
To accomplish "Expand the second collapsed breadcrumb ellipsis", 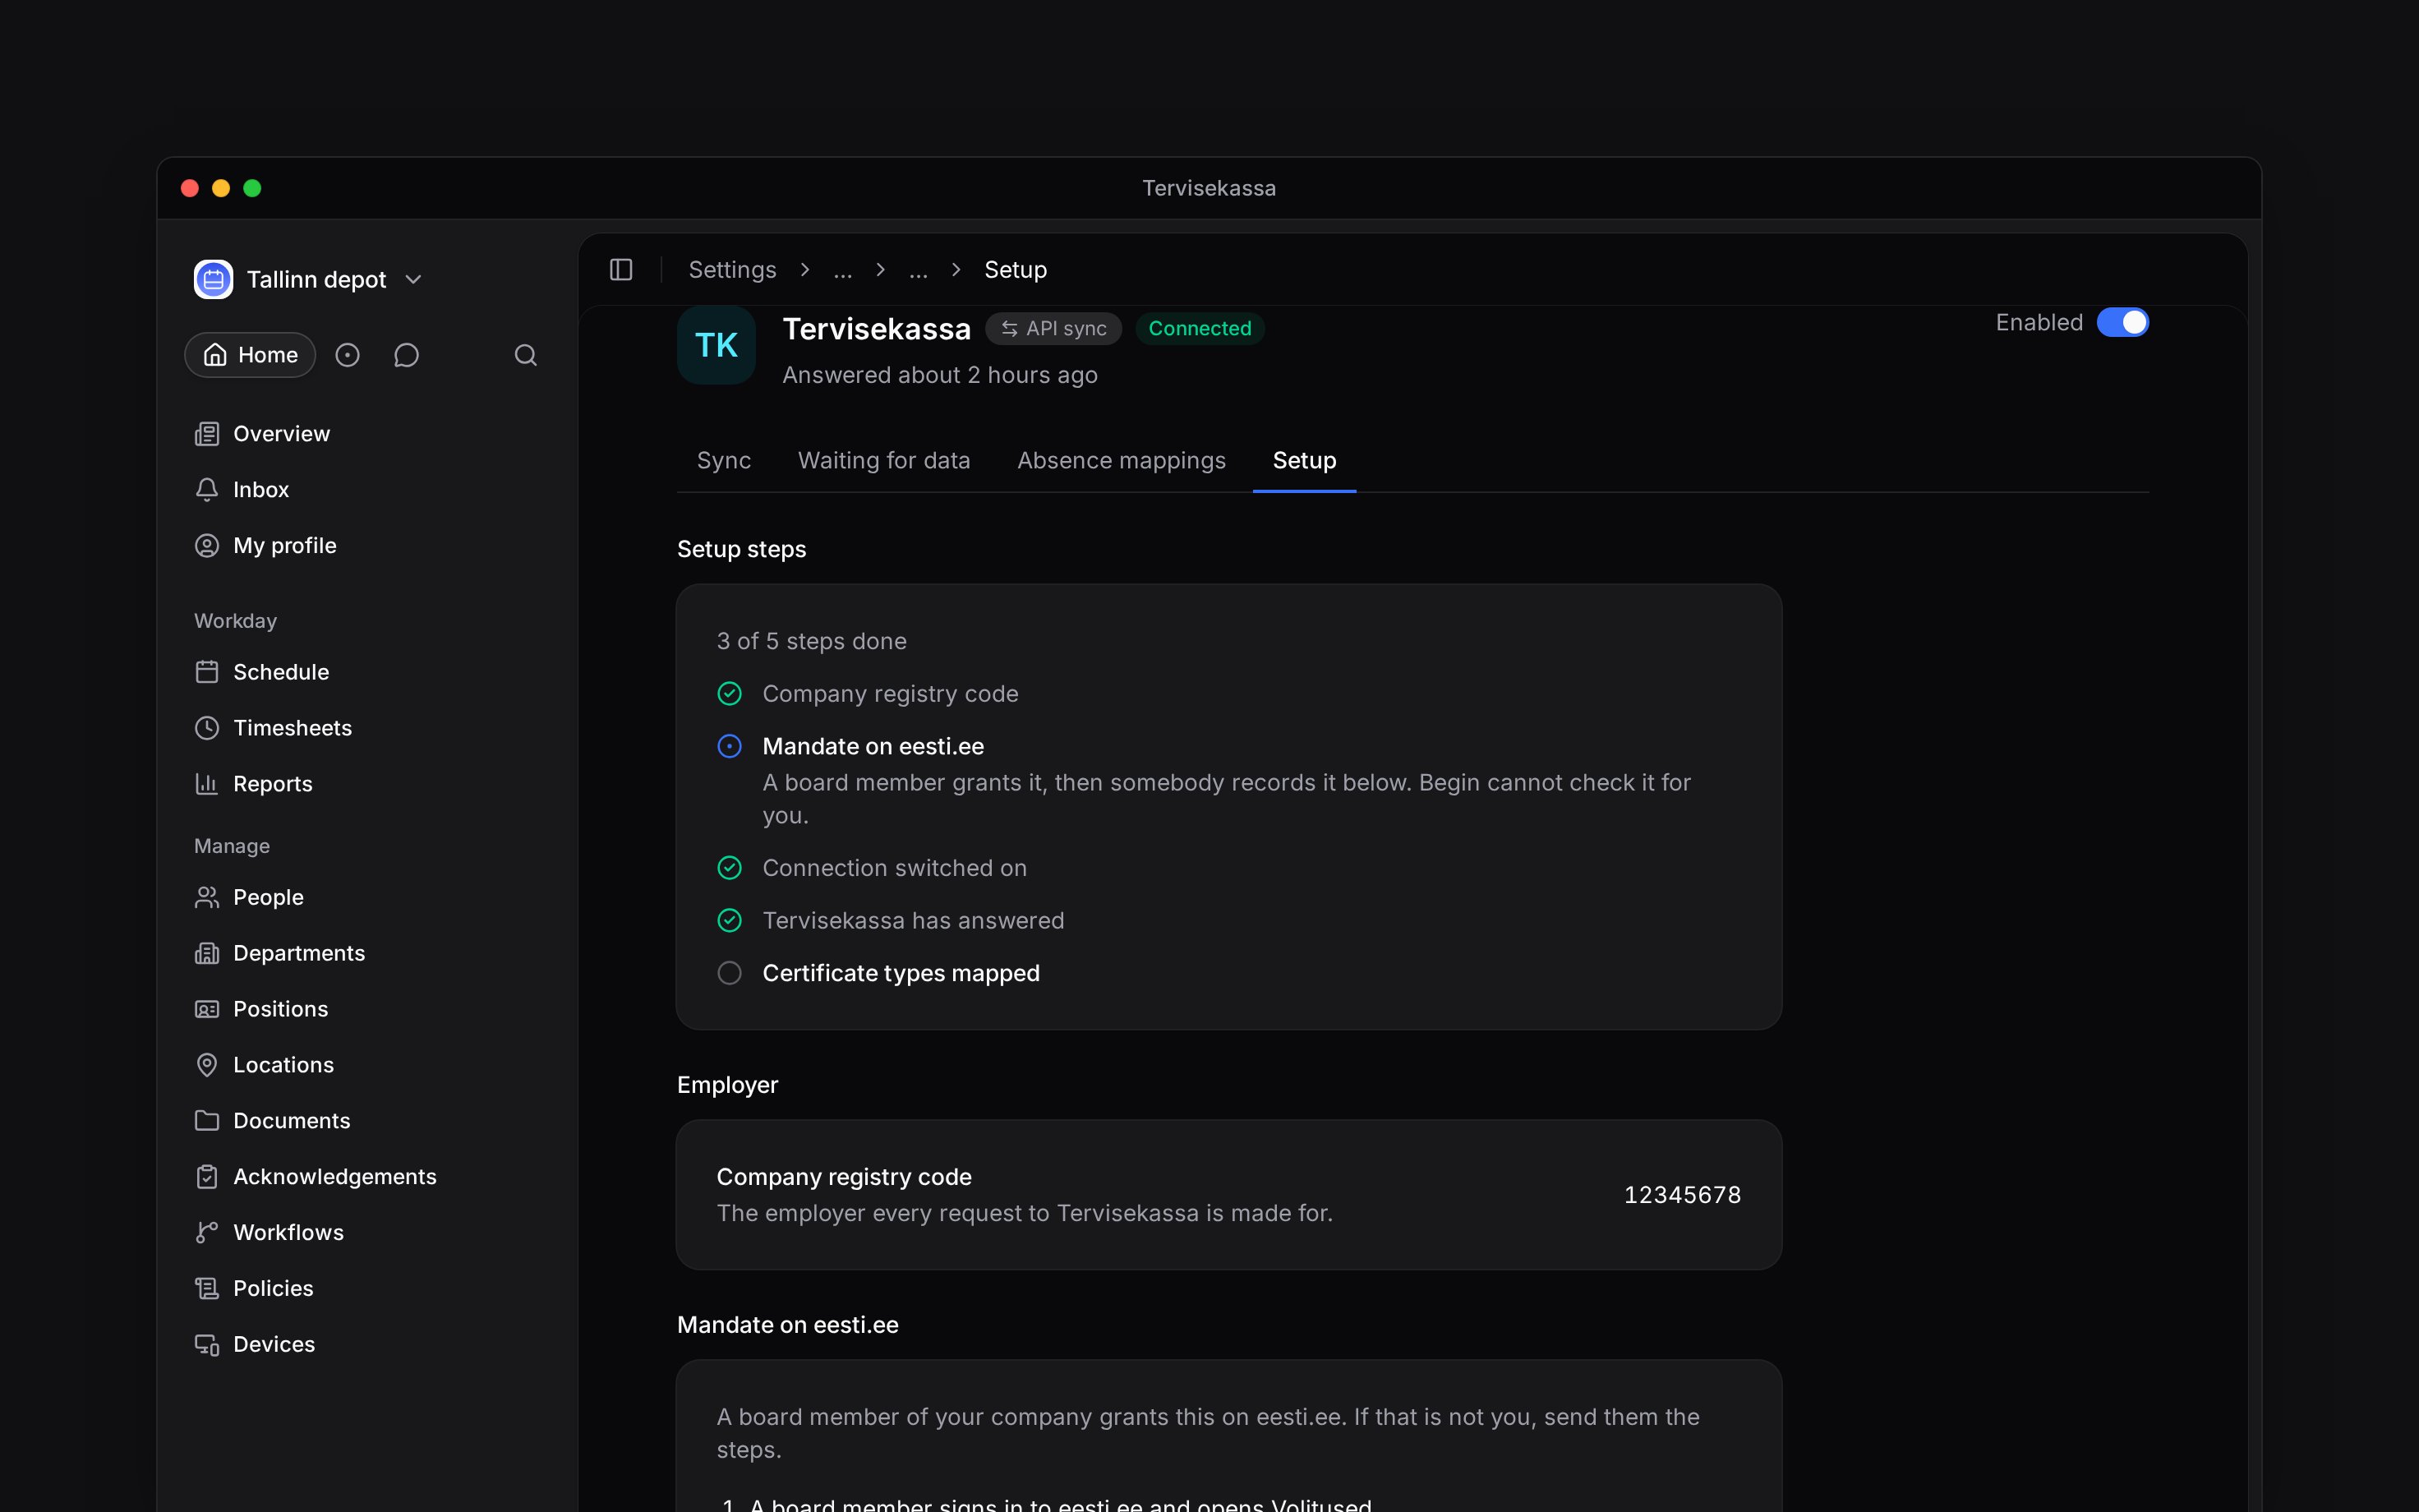I will 919,270.
